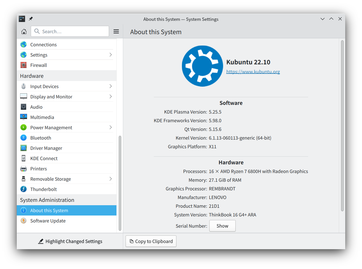Open Printers settings via the printer icon
Image resolution: width=362 pixels, height=269 pixels.
coord(23,168)
